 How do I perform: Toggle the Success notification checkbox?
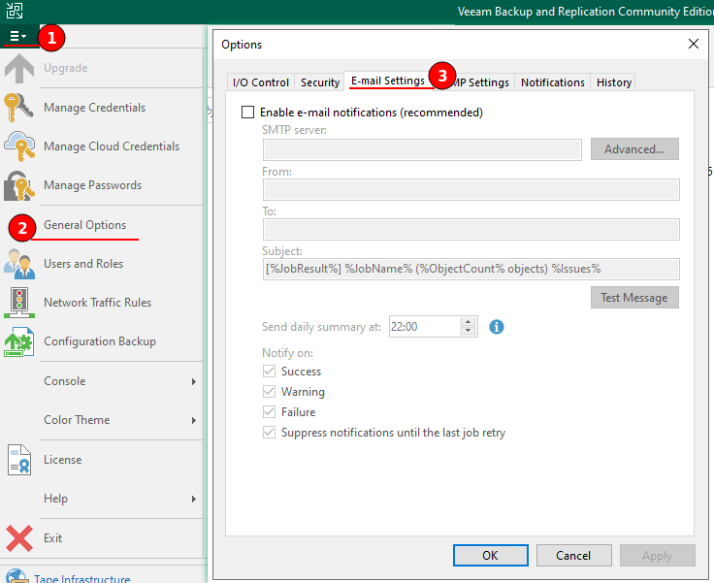tap(269, 372)
